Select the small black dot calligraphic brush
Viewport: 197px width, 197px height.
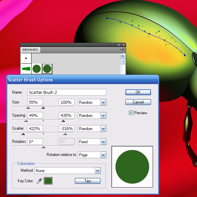(26, 58)
